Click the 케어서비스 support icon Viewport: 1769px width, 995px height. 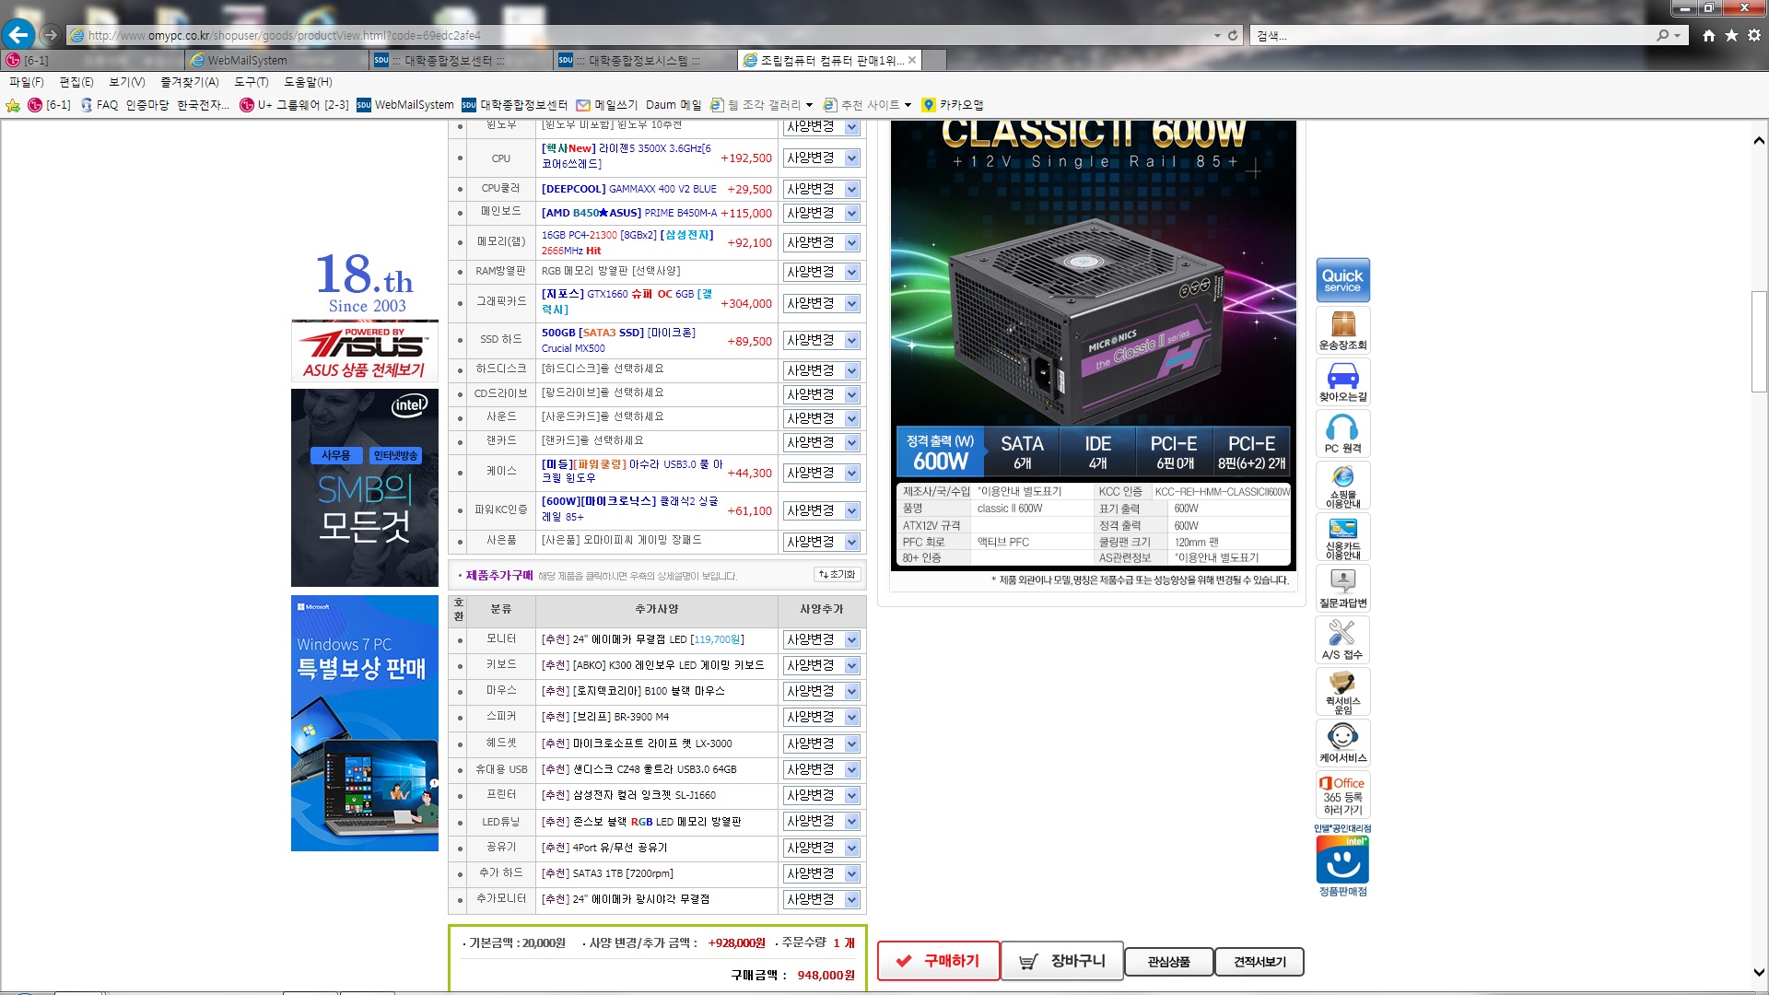click(x=1342, y=743)
